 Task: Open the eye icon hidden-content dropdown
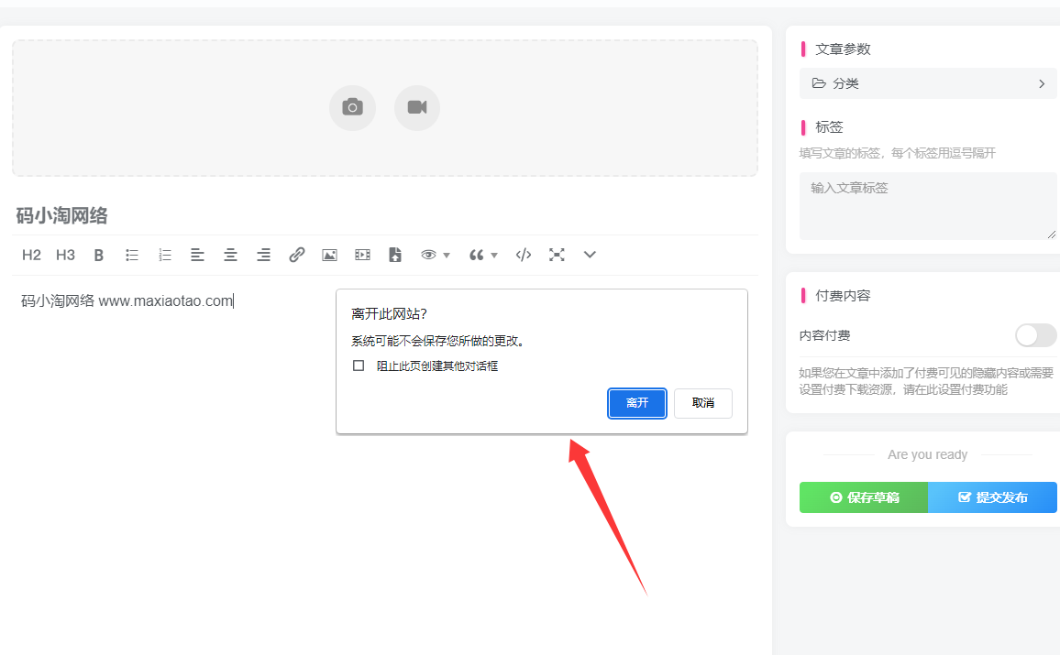[x=435, y=255]
